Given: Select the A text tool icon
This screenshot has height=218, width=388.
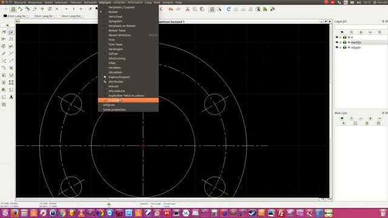Looking at the screenshot, I should pyautogui.click(x=11, y=97).
